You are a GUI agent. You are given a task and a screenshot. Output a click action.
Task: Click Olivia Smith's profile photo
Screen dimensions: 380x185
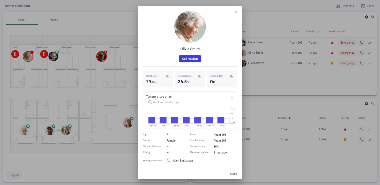[190, 27]
